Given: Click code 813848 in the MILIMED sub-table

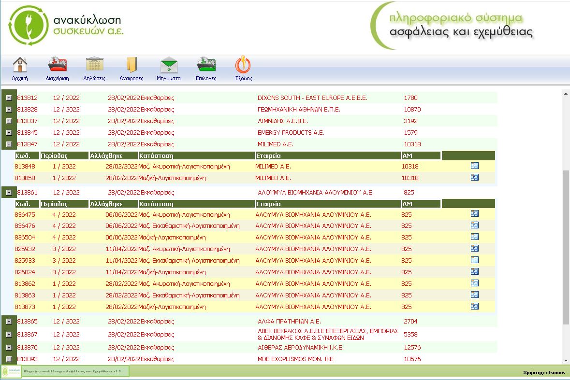Looking at the screenshot, I should click(x=25, y=167).
